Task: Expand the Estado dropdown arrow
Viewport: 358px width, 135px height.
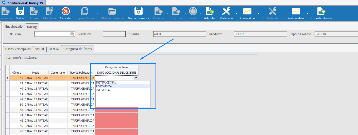Action: (x=201, y=13)
